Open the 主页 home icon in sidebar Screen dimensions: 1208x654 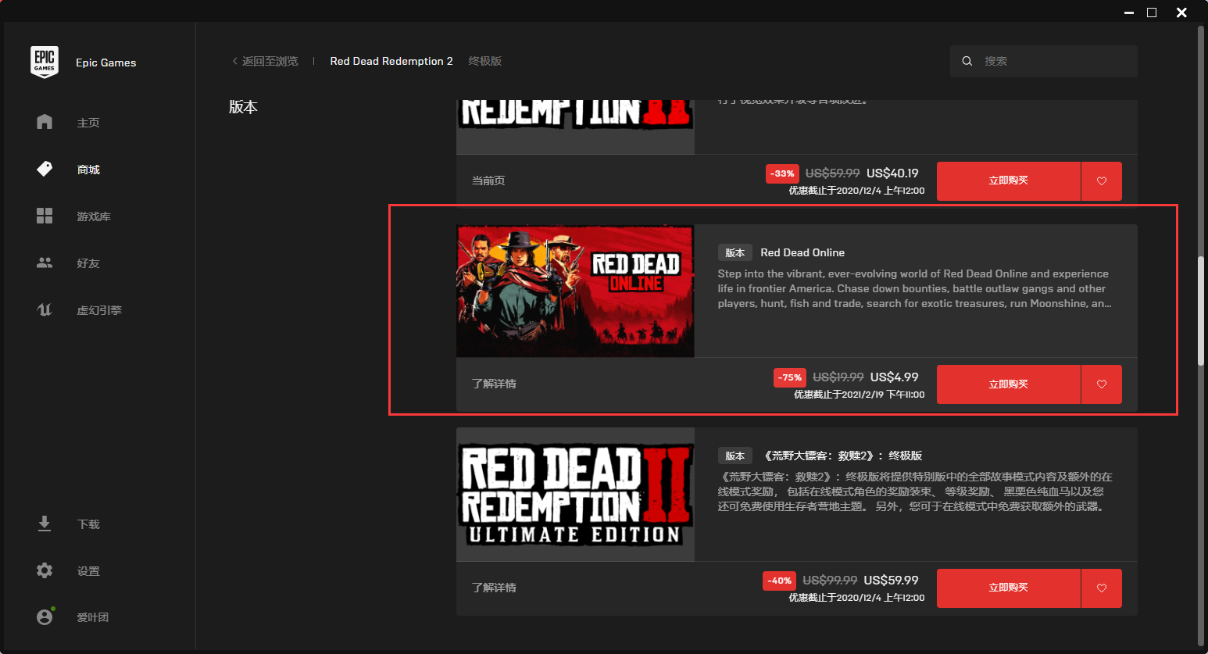(45, 122)
